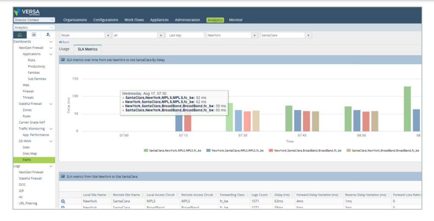
Task: Open App. Performance dashboard
Action: point(36,135)
